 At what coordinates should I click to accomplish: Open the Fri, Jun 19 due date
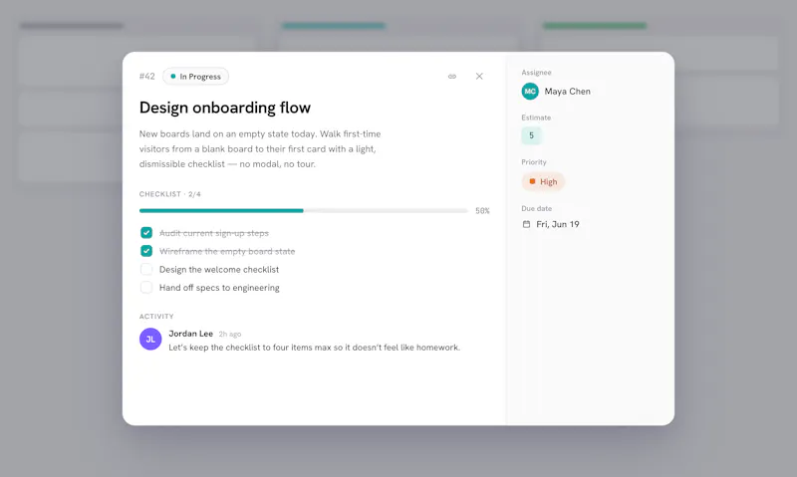tap(558, 224)
